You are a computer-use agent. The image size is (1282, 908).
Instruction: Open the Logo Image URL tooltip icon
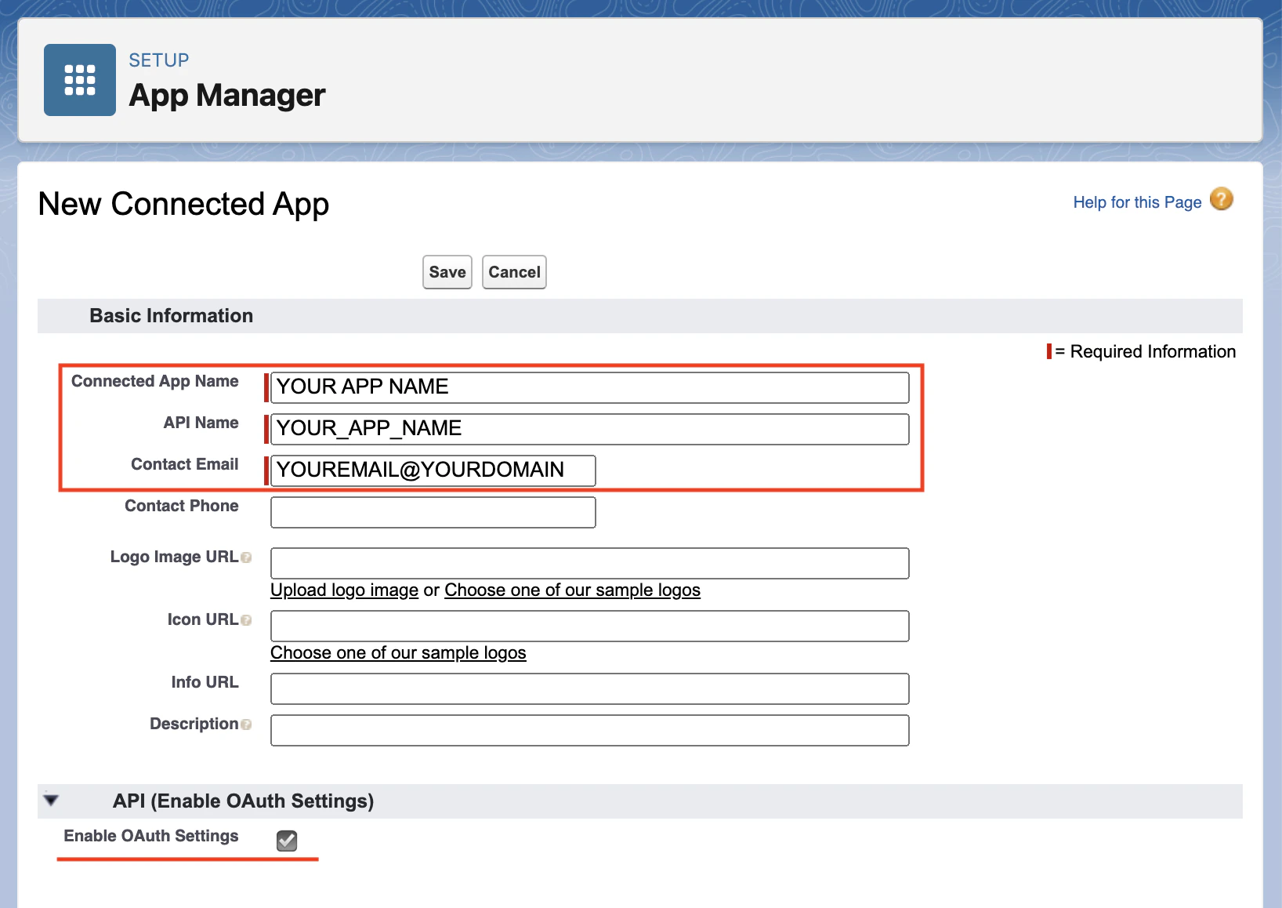(247, 558)
